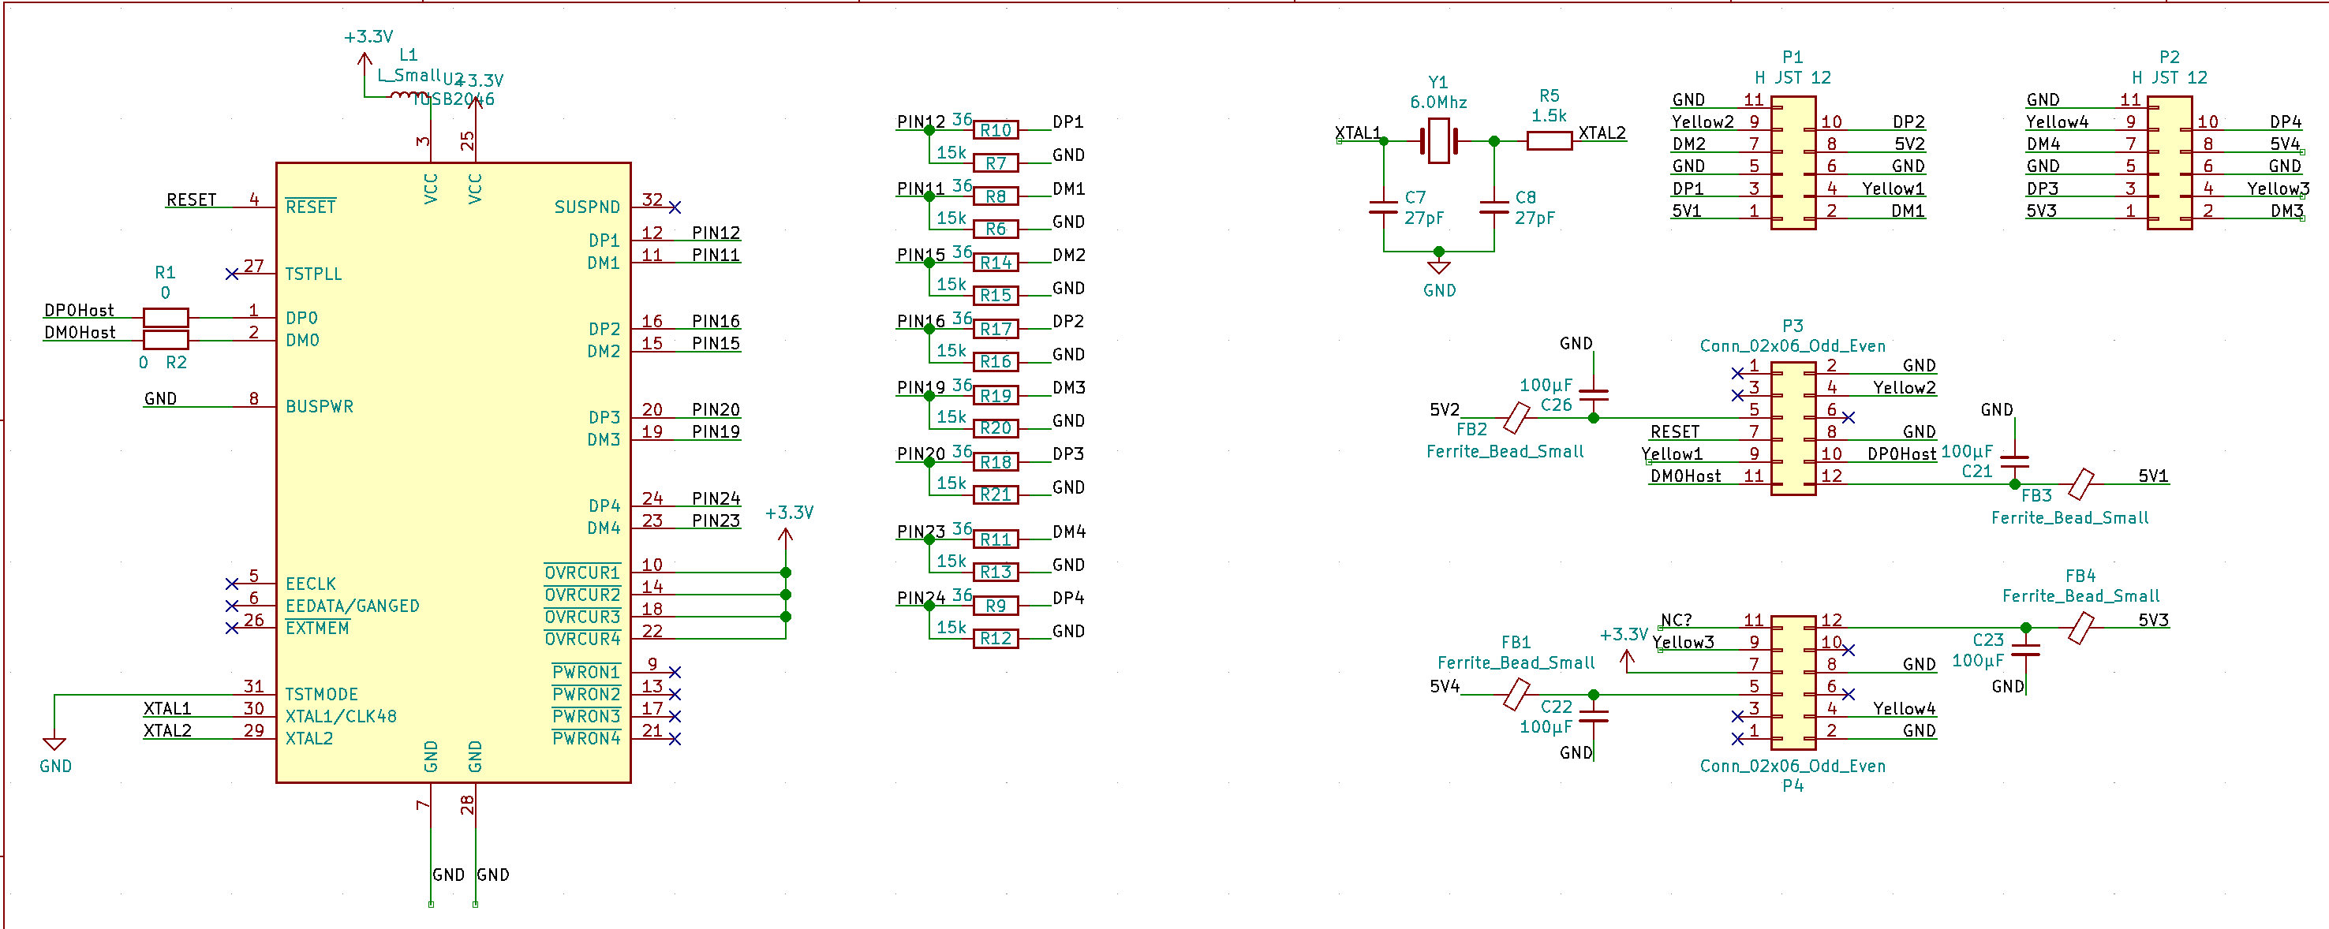Click the 5V4 label left of FB1
This screenshot has height=929, width=2329.
pos(1445,686)
